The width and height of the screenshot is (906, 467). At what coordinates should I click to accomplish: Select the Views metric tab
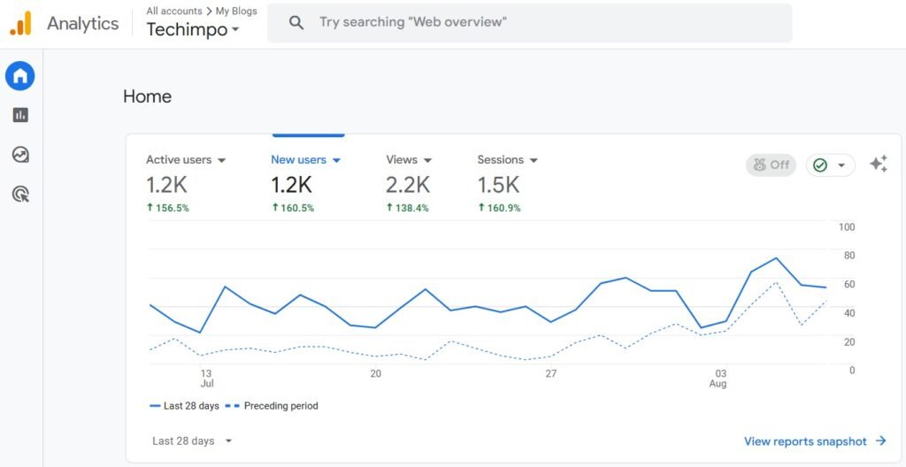coord(408,160)
